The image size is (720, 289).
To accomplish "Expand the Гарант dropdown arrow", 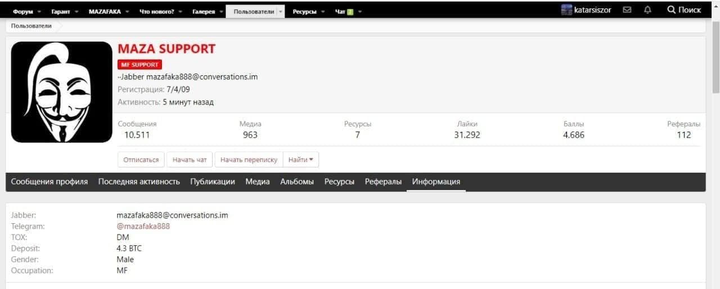I will [75, 12].
